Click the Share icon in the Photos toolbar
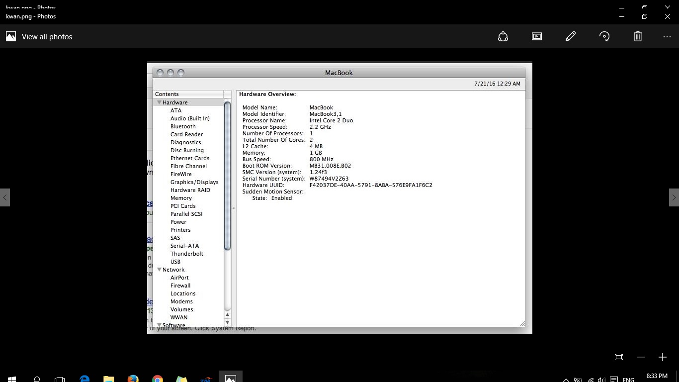 click(503, 36)
